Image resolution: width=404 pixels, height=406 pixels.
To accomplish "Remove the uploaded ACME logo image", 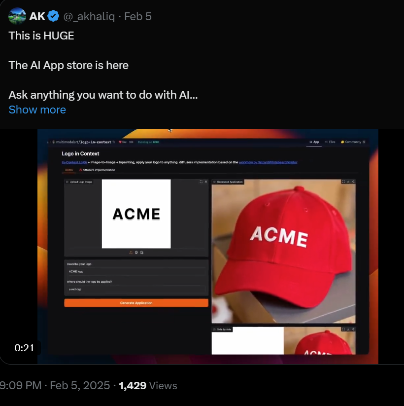I will (206, 182).
